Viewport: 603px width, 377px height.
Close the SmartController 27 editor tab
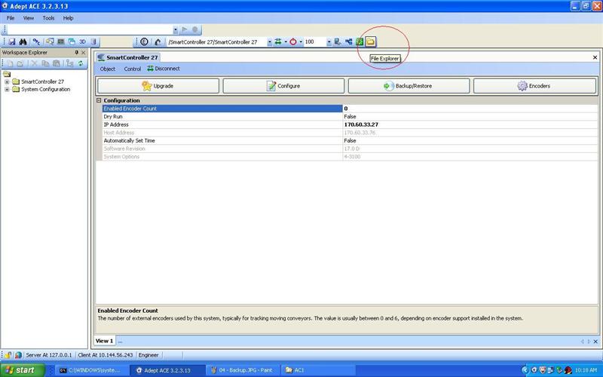tap(595, 57)
